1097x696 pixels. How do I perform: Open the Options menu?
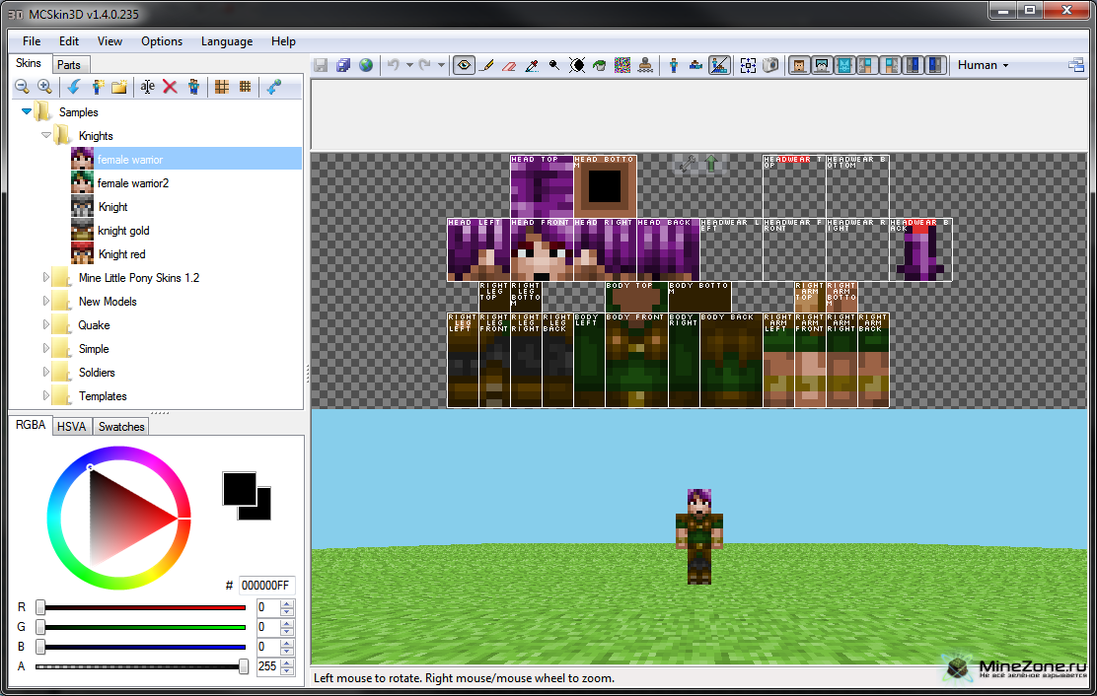[x=162, y=41]
